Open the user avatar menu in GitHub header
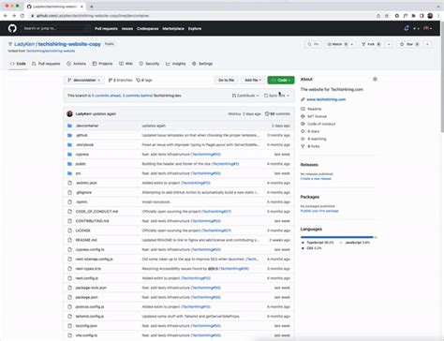Image resolution: width=444 pixels, height=341 pixels. point(427,28)
